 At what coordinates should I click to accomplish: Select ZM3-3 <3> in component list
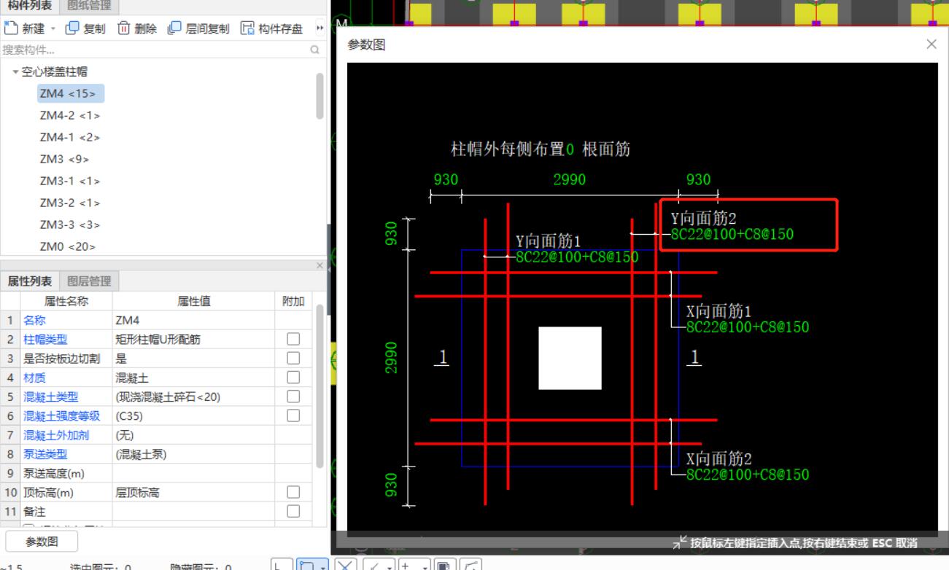point(70,225)
